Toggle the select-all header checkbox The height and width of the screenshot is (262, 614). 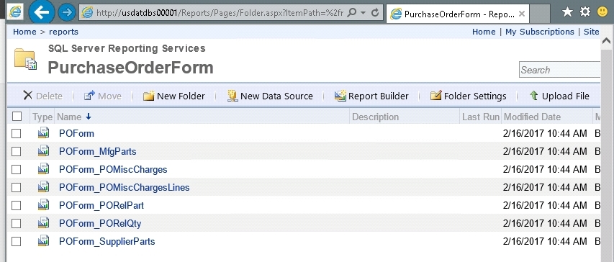pyautogui.click(x=17, y=117)
